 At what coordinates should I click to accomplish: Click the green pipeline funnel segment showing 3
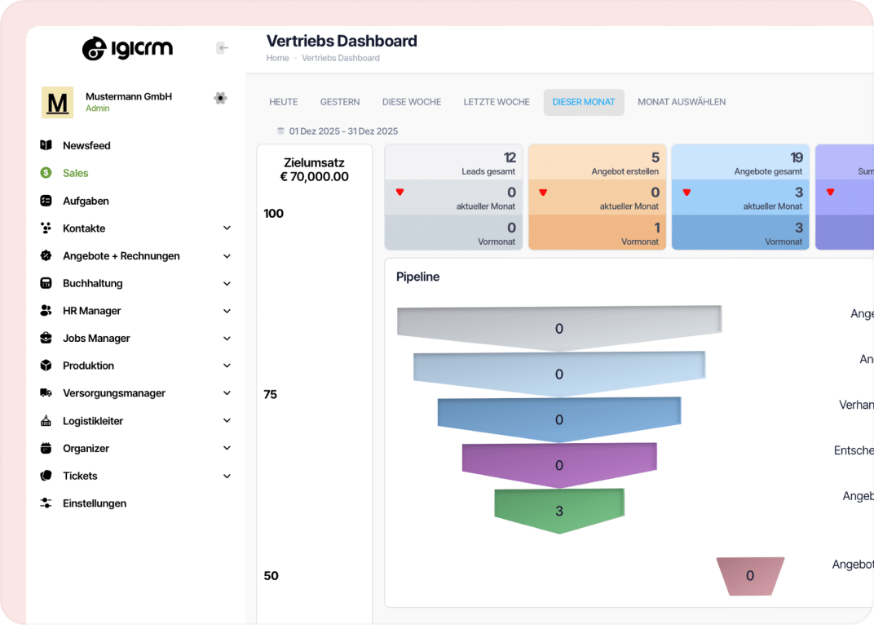pyautogui.click(x=559, y=511)
